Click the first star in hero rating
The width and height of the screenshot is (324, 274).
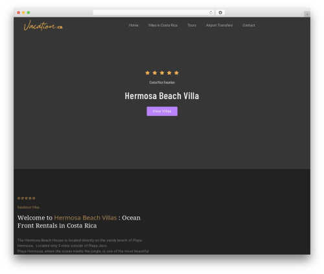[x=148, y=73]
